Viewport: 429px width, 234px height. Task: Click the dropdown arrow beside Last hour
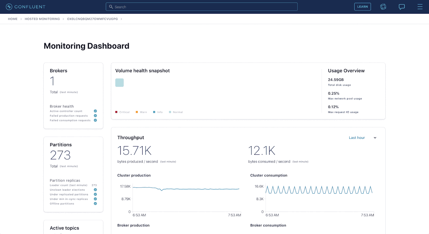375,138
